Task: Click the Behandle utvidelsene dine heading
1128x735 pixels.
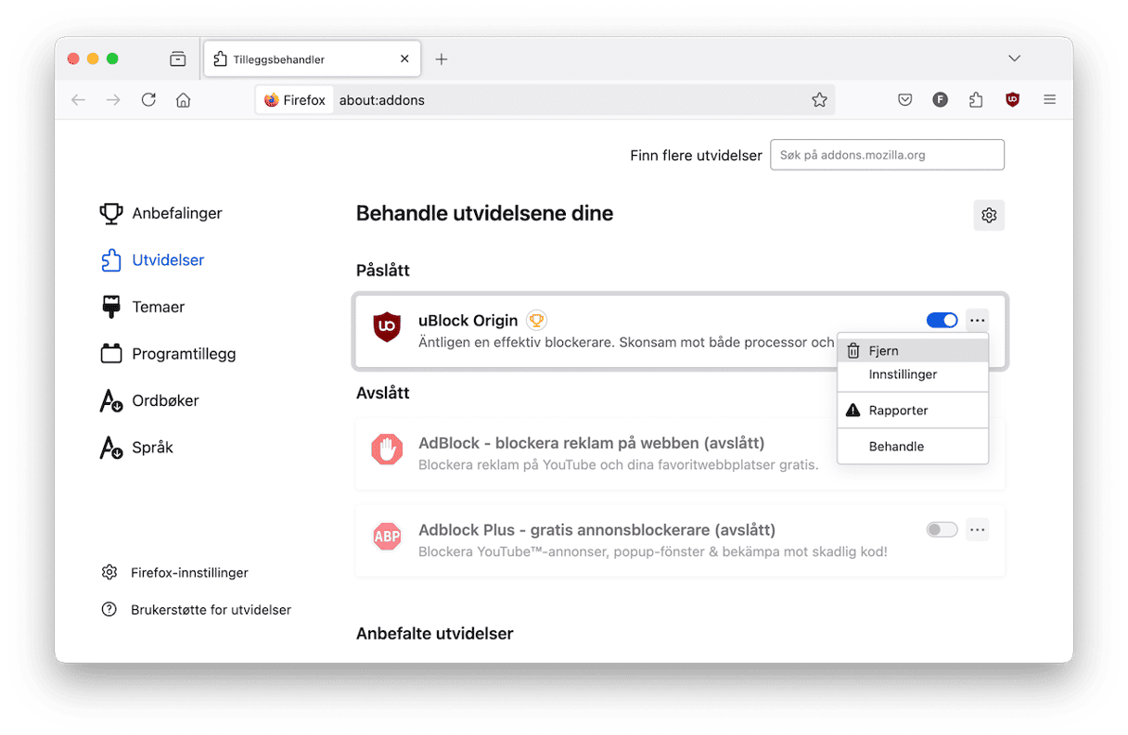Action: (x=485, y=214)
